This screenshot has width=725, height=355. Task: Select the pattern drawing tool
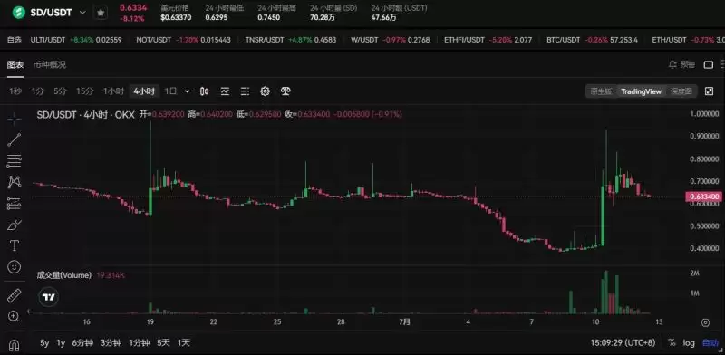(x=14, y=182)
